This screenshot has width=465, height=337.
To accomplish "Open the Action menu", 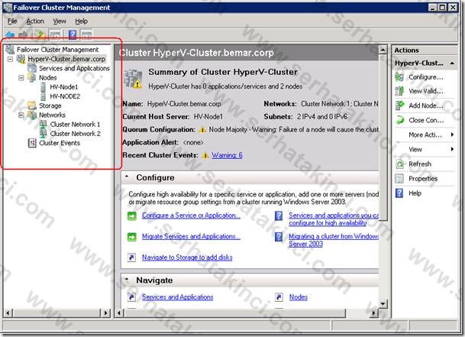I will click(35, 21).
